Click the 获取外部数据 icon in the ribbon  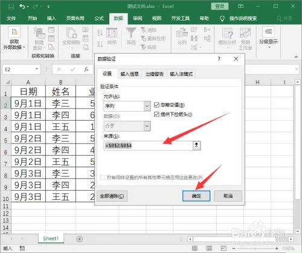click(x=14, y=32)
